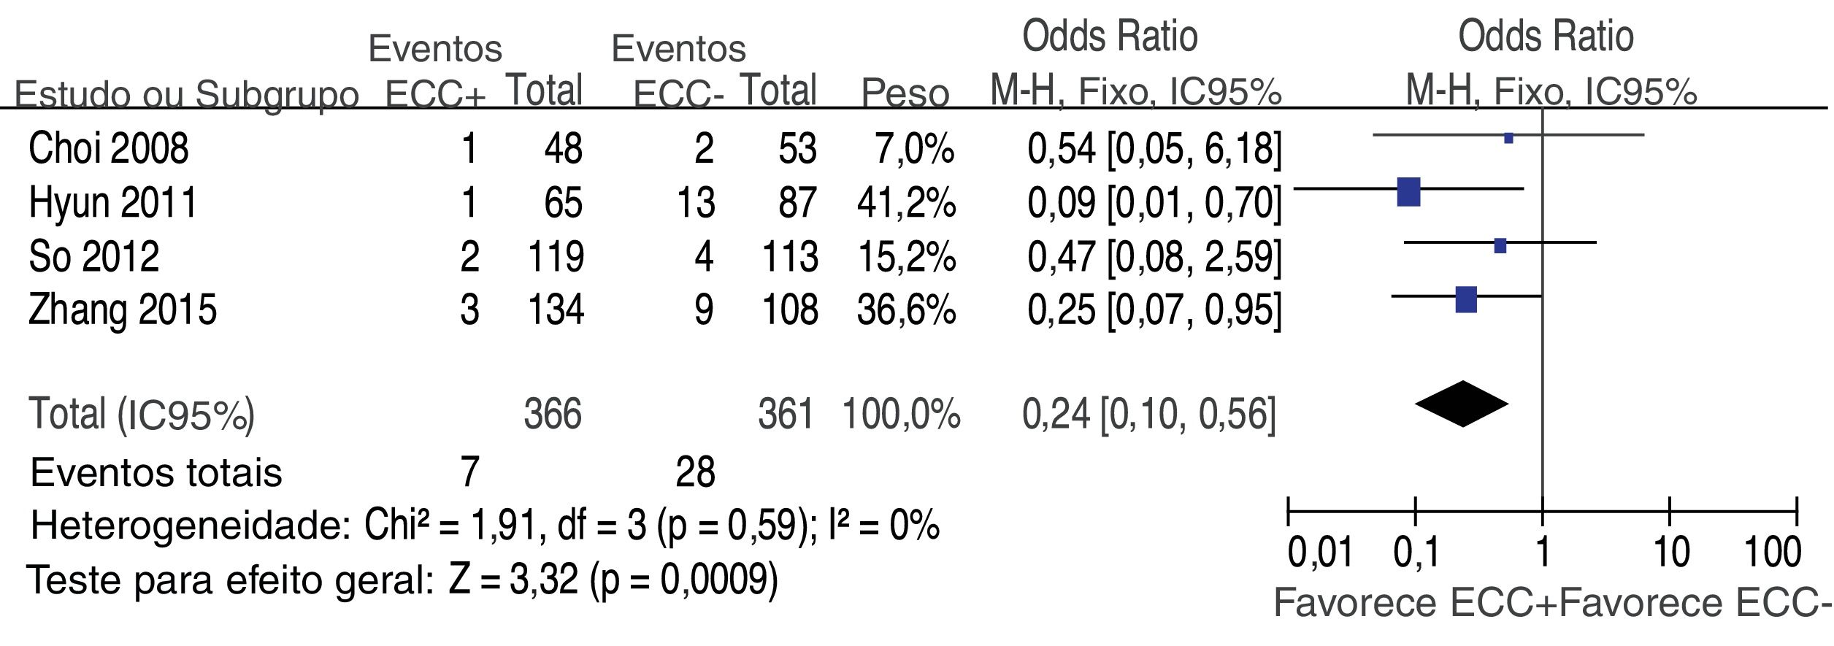The height and width of the screenshot is (646, 1834).
Task: Click the small blue marker for Choi 2008
Action: coord(1508,138)
